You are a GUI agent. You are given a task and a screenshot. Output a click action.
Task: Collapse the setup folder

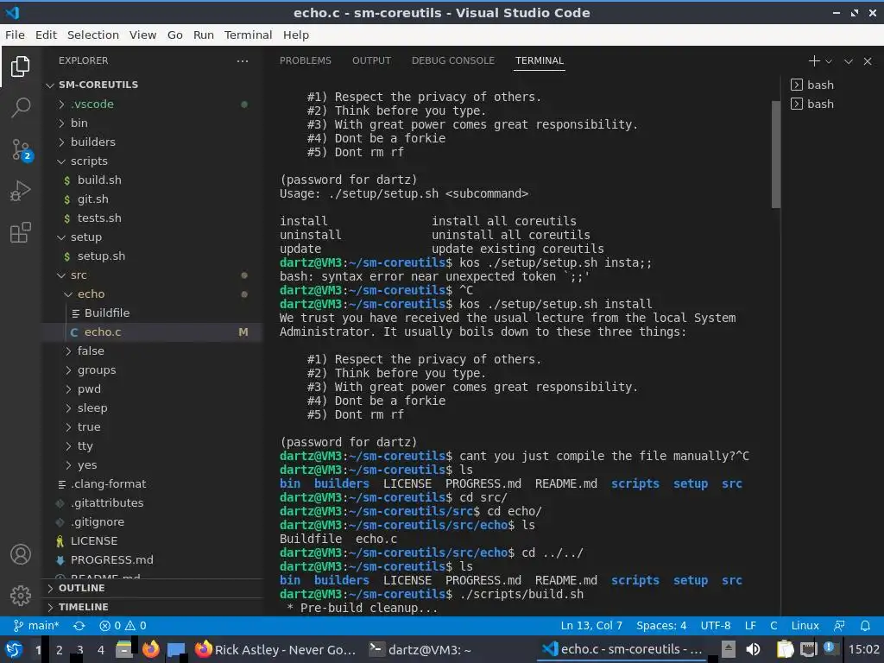(x=152, y=237)
